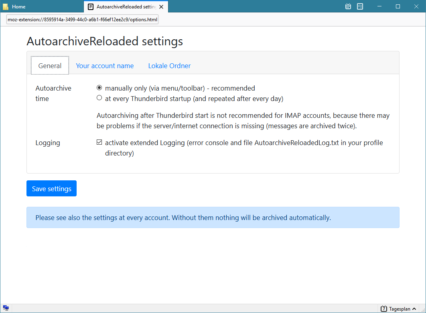Click the moz-extension URL field
Viewport: 426px width, 313px height.
click(x=82, y=20)
